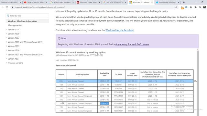This screenshot has height=116, width=207.
Task: Switch to the Channel monetization tab
Action: coord(9,2)
